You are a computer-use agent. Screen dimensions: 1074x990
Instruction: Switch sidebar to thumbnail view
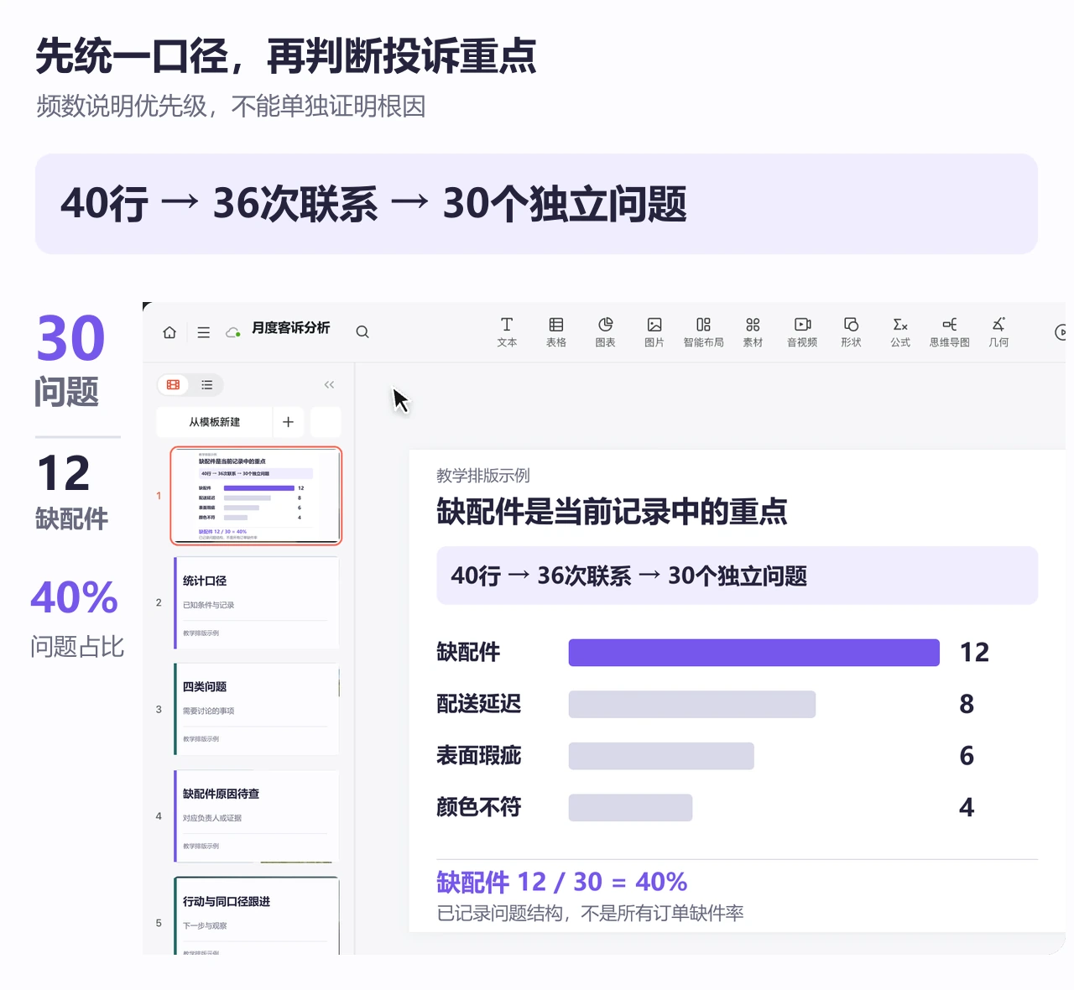(x=174, y=385)
